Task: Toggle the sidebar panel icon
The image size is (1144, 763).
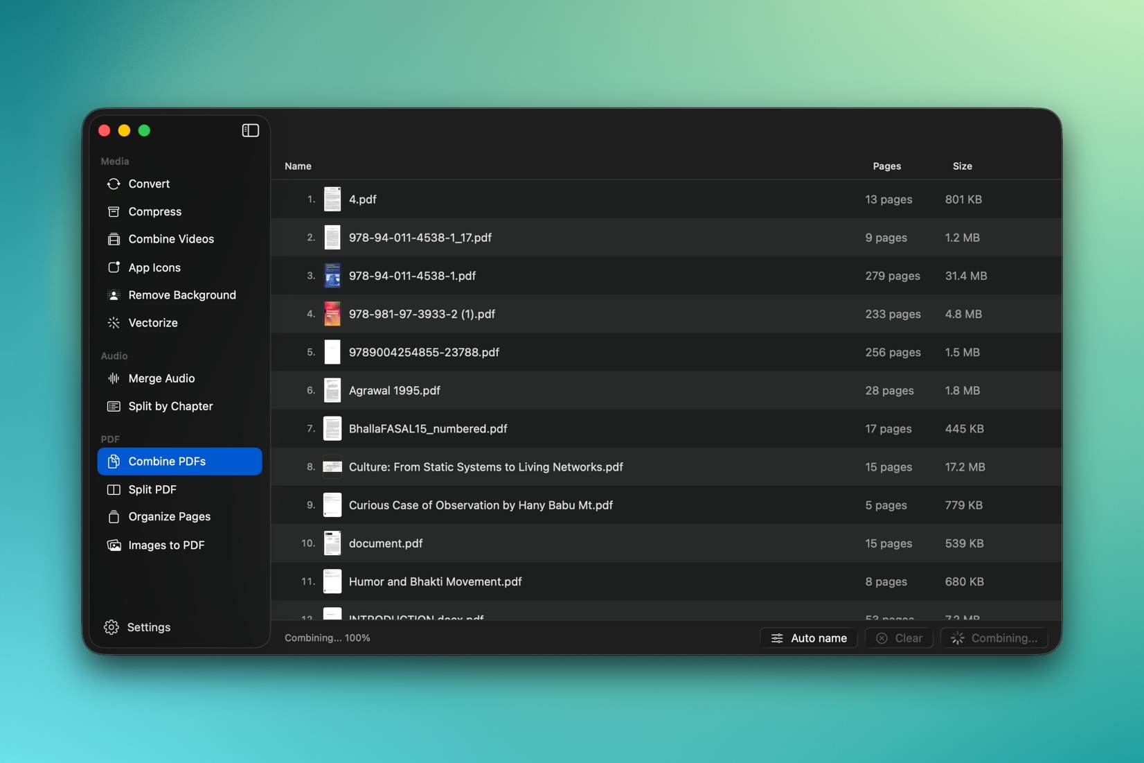Action: coord(250,130)
